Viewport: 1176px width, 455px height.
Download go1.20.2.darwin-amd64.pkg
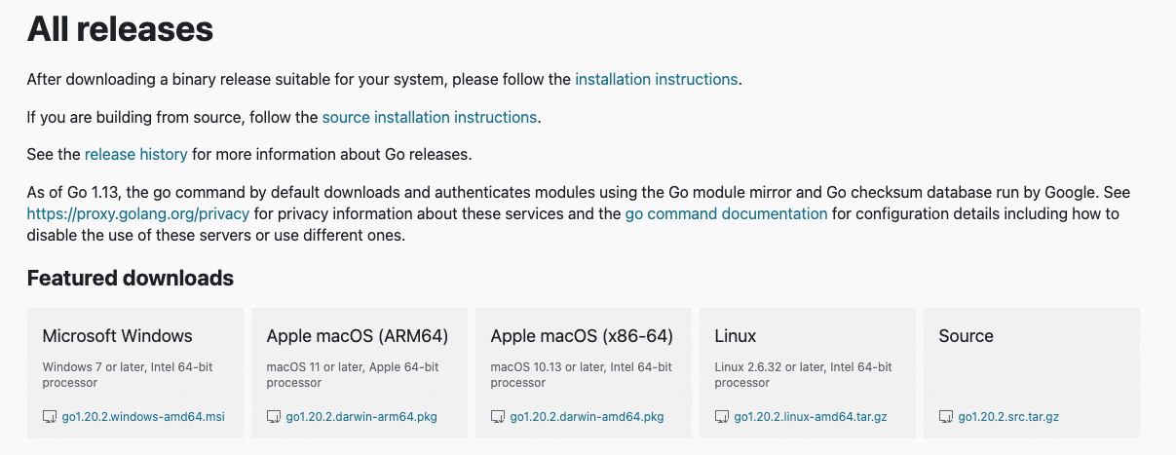point(587,417)
